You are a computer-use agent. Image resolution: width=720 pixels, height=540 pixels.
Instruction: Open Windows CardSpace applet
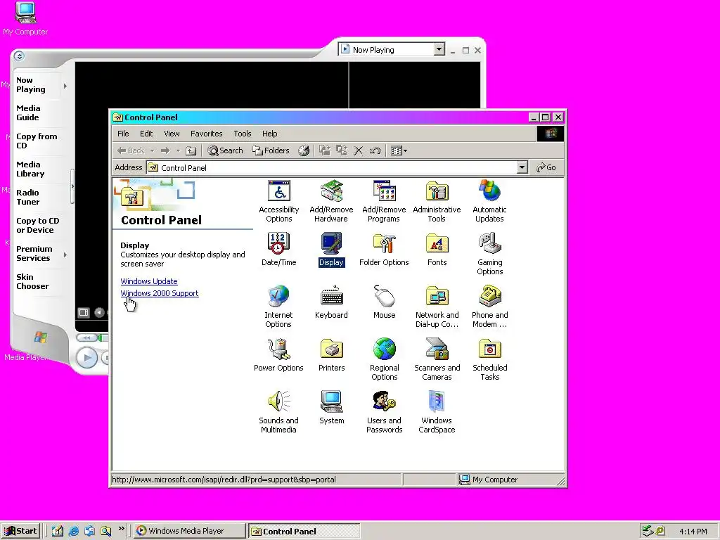point(437,412)
